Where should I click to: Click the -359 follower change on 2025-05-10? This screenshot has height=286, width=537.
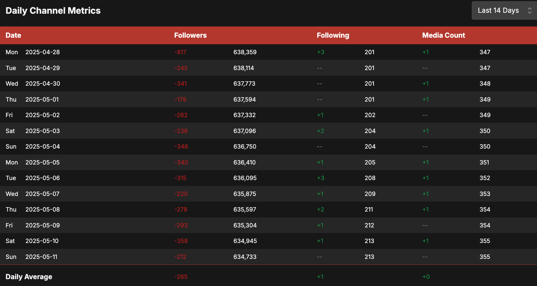(181, 241)
